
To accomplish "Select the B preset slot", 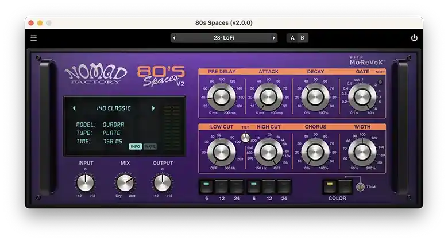I will pos(302,38).
